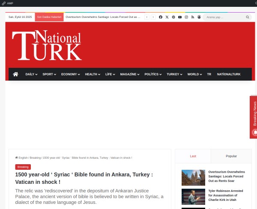Open the Tyler Robinson article thumbnail
Image resolution: width=257 pixels, height=209 pixels.
[193, 197]
